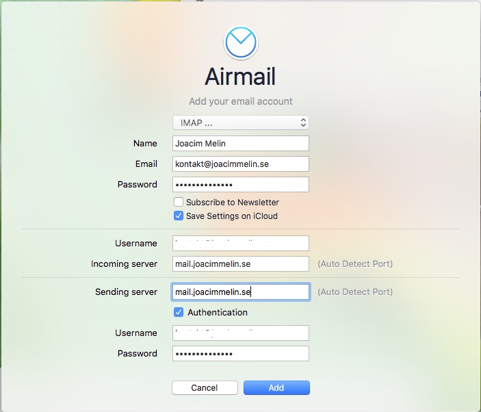Click the Username field under Authentication
Viewport: 481px width, 412px height.
pos(241,333)
